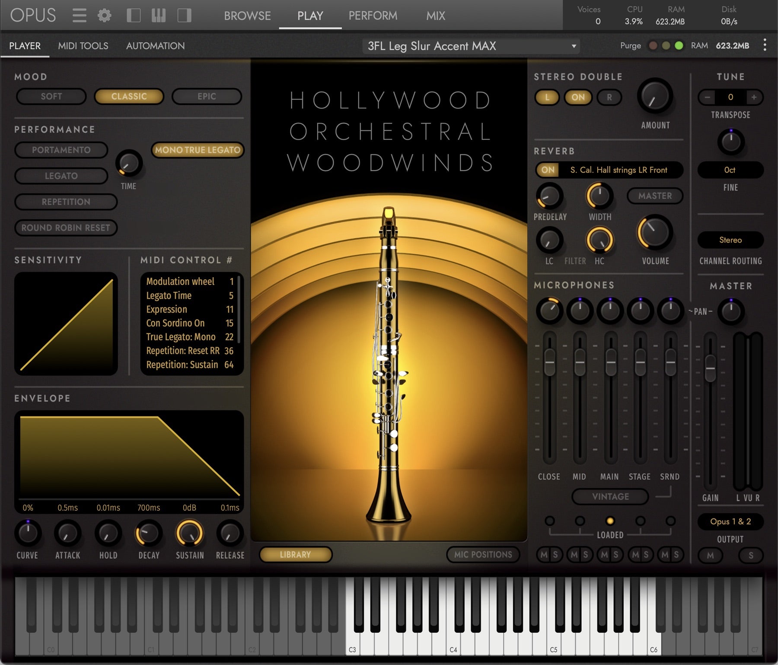
Task: Open the settings gear icon
Action: pyautogui.click(x=104, y=15)
